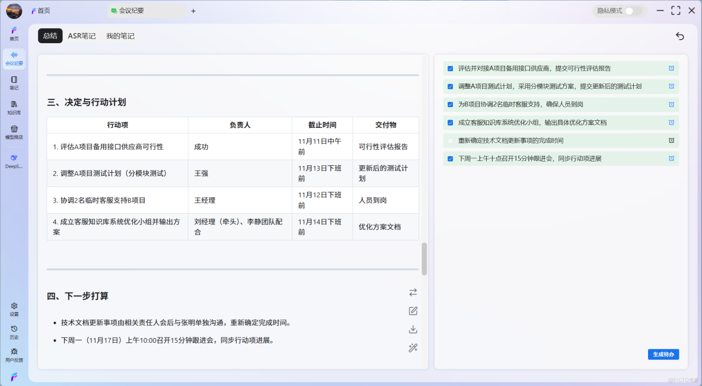Click the 生成待办 button
The height and width of the screenshot is (386, 702).
coord(663,354)
